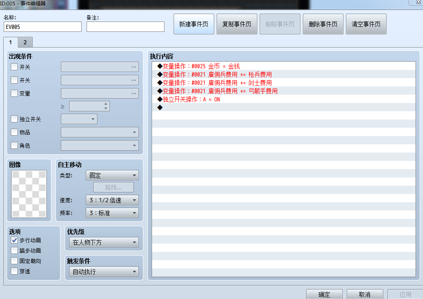The width and height of the screenshot is (423, 299).
Task: Select command line 雇佣兵费用 += 枪兵费用
Action: [283, 74]
